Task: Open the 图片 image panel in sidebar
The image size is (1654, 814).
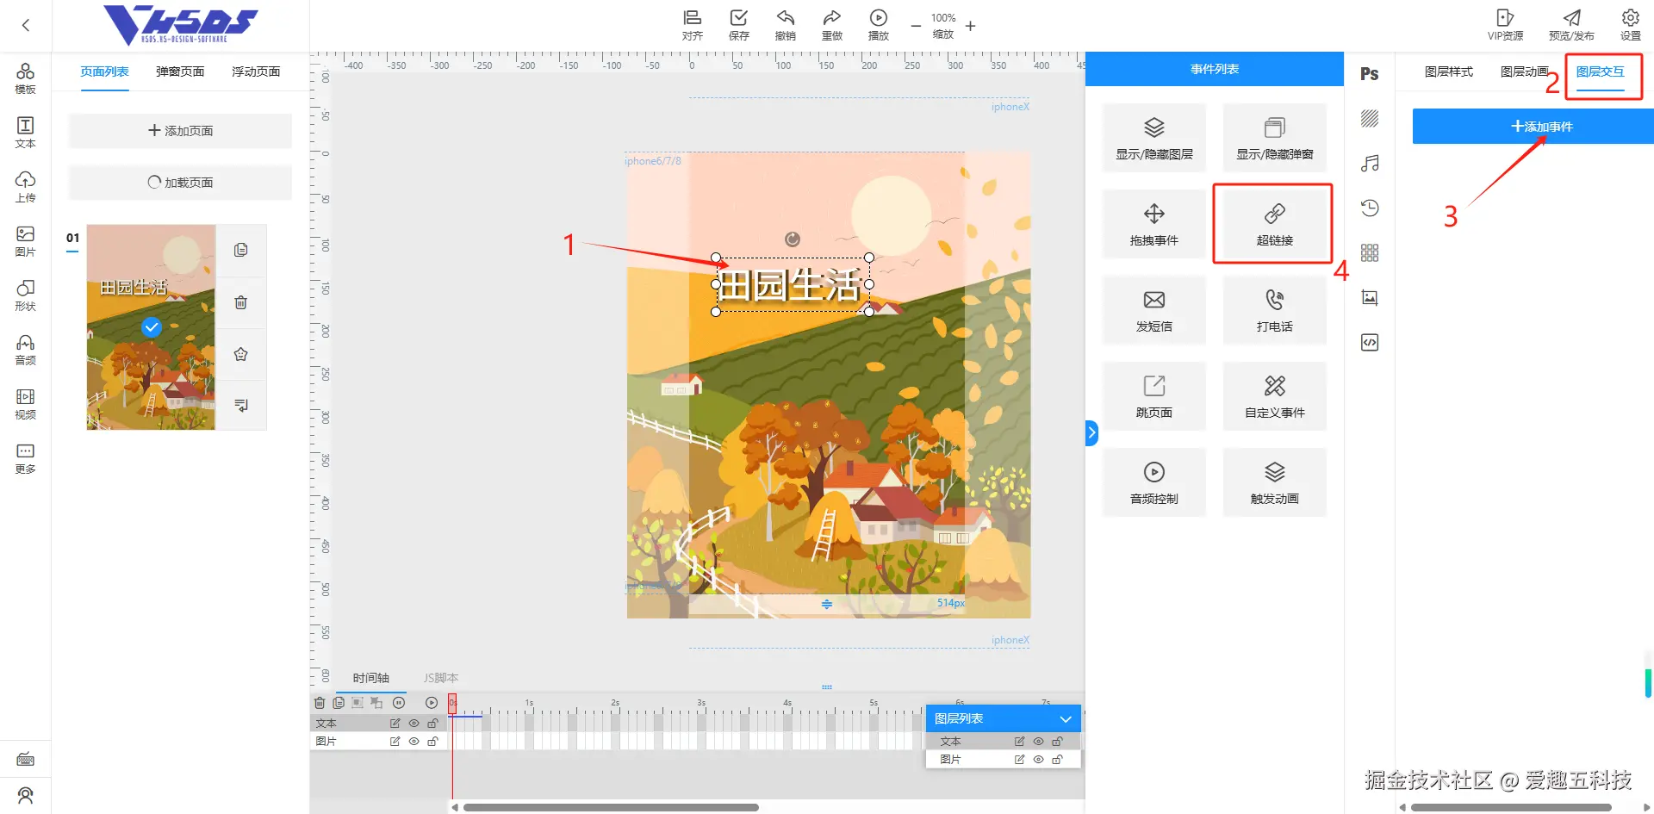Action: (25, 241)
